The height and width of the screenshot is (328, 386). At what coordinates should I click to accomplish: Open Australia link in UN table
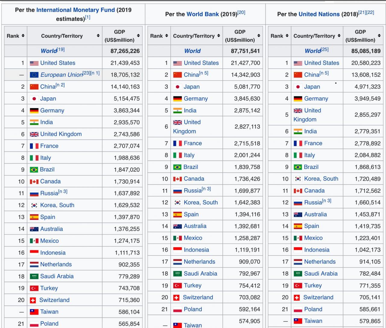(315, 215)
